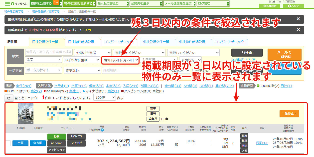
Task: Dismiss the 掲載オチ warning banner
Action: [298, 19]
